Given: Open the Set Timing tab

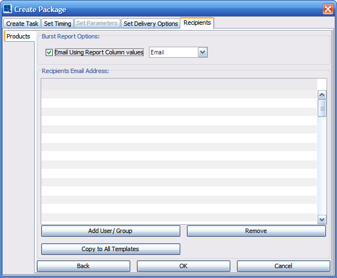Looking at the screenshot, I should tap(57, 24).
